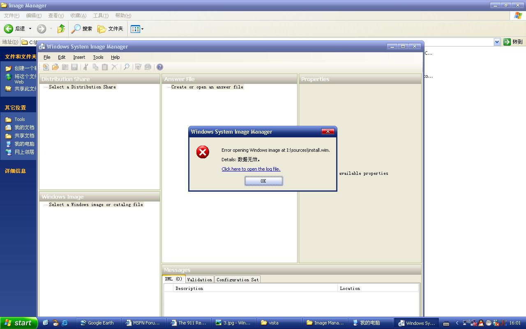Click the QQ penguin tray icon
The width and height of the screenshot is (526, 329).
click(481, 323)
